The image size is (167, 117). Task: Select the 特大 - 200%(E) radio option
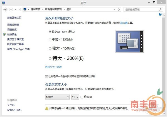50,58
